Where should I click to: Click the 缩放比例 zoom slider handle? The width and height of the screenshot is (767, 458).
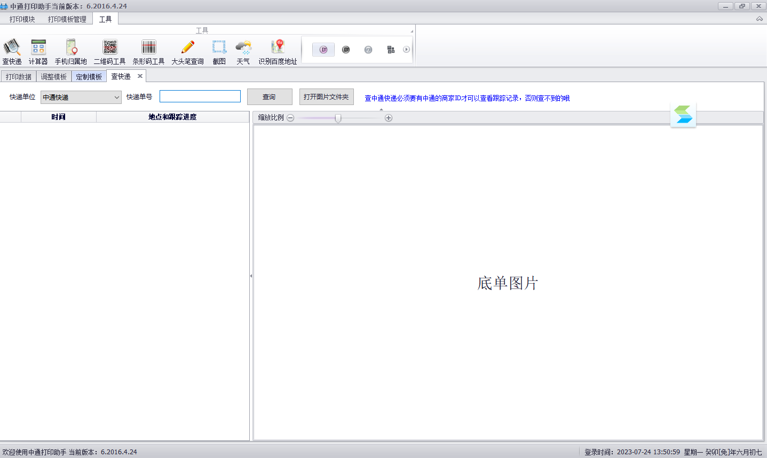point(338,118)
